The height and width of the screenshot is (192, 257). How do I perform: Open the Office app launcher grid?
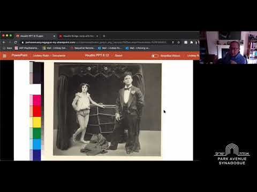coord(4,56)
